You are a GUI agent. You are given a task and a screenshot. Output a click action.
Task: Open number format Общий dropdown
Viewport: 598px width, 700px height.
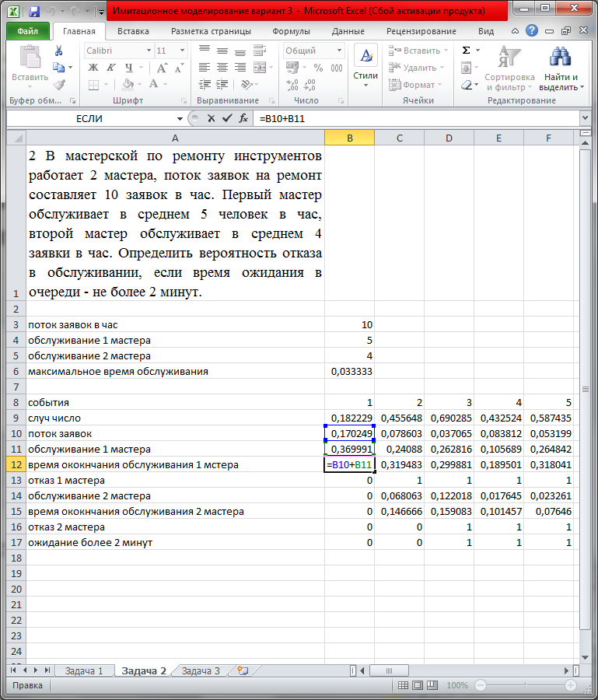click(x=339, y=51)
